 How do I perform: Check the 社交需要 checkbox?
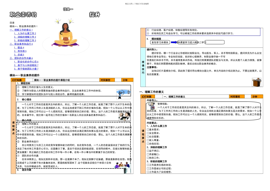pyautogui.click(x=148, y=137)
